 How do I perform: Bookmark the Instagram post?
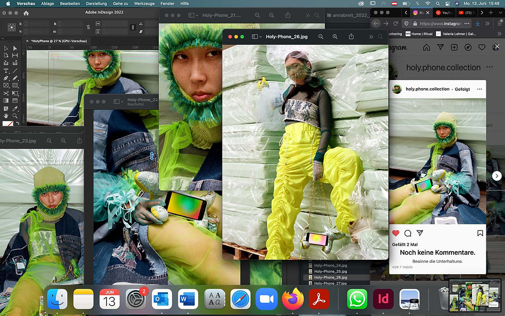[480, 233]
